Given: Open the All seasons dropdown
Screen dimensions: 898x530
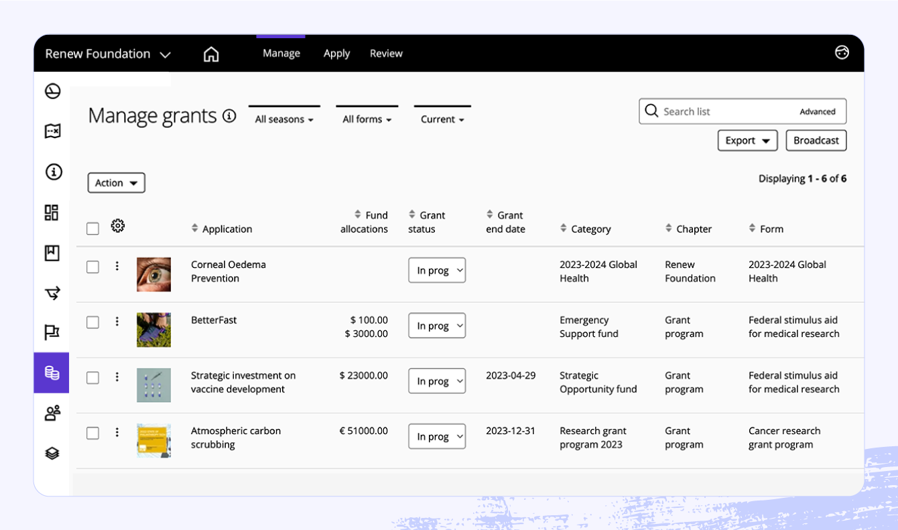Looking at the screenshot, I should pos(284,119).
